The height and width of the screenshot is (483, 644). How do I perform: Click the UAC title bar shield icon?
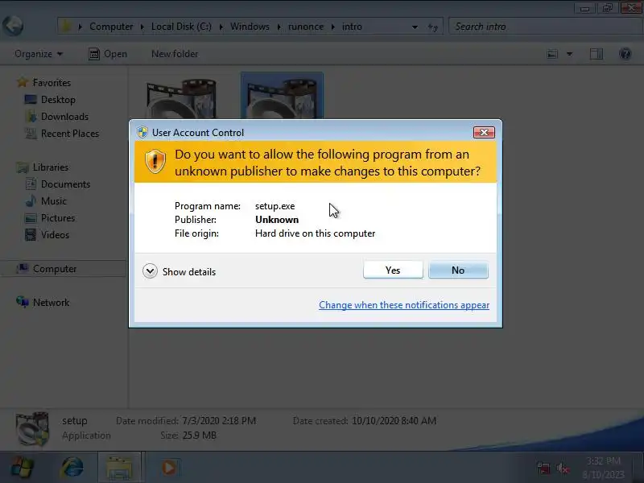coord(142,132)
